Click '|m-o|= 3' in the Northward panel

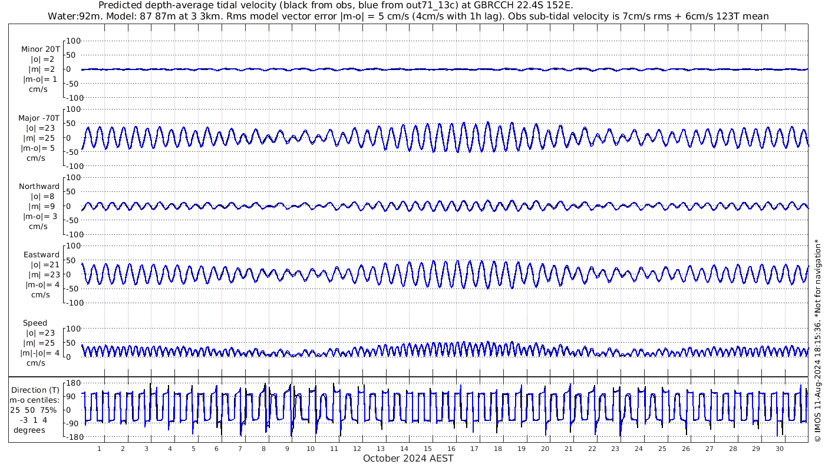tap(40, 216)
